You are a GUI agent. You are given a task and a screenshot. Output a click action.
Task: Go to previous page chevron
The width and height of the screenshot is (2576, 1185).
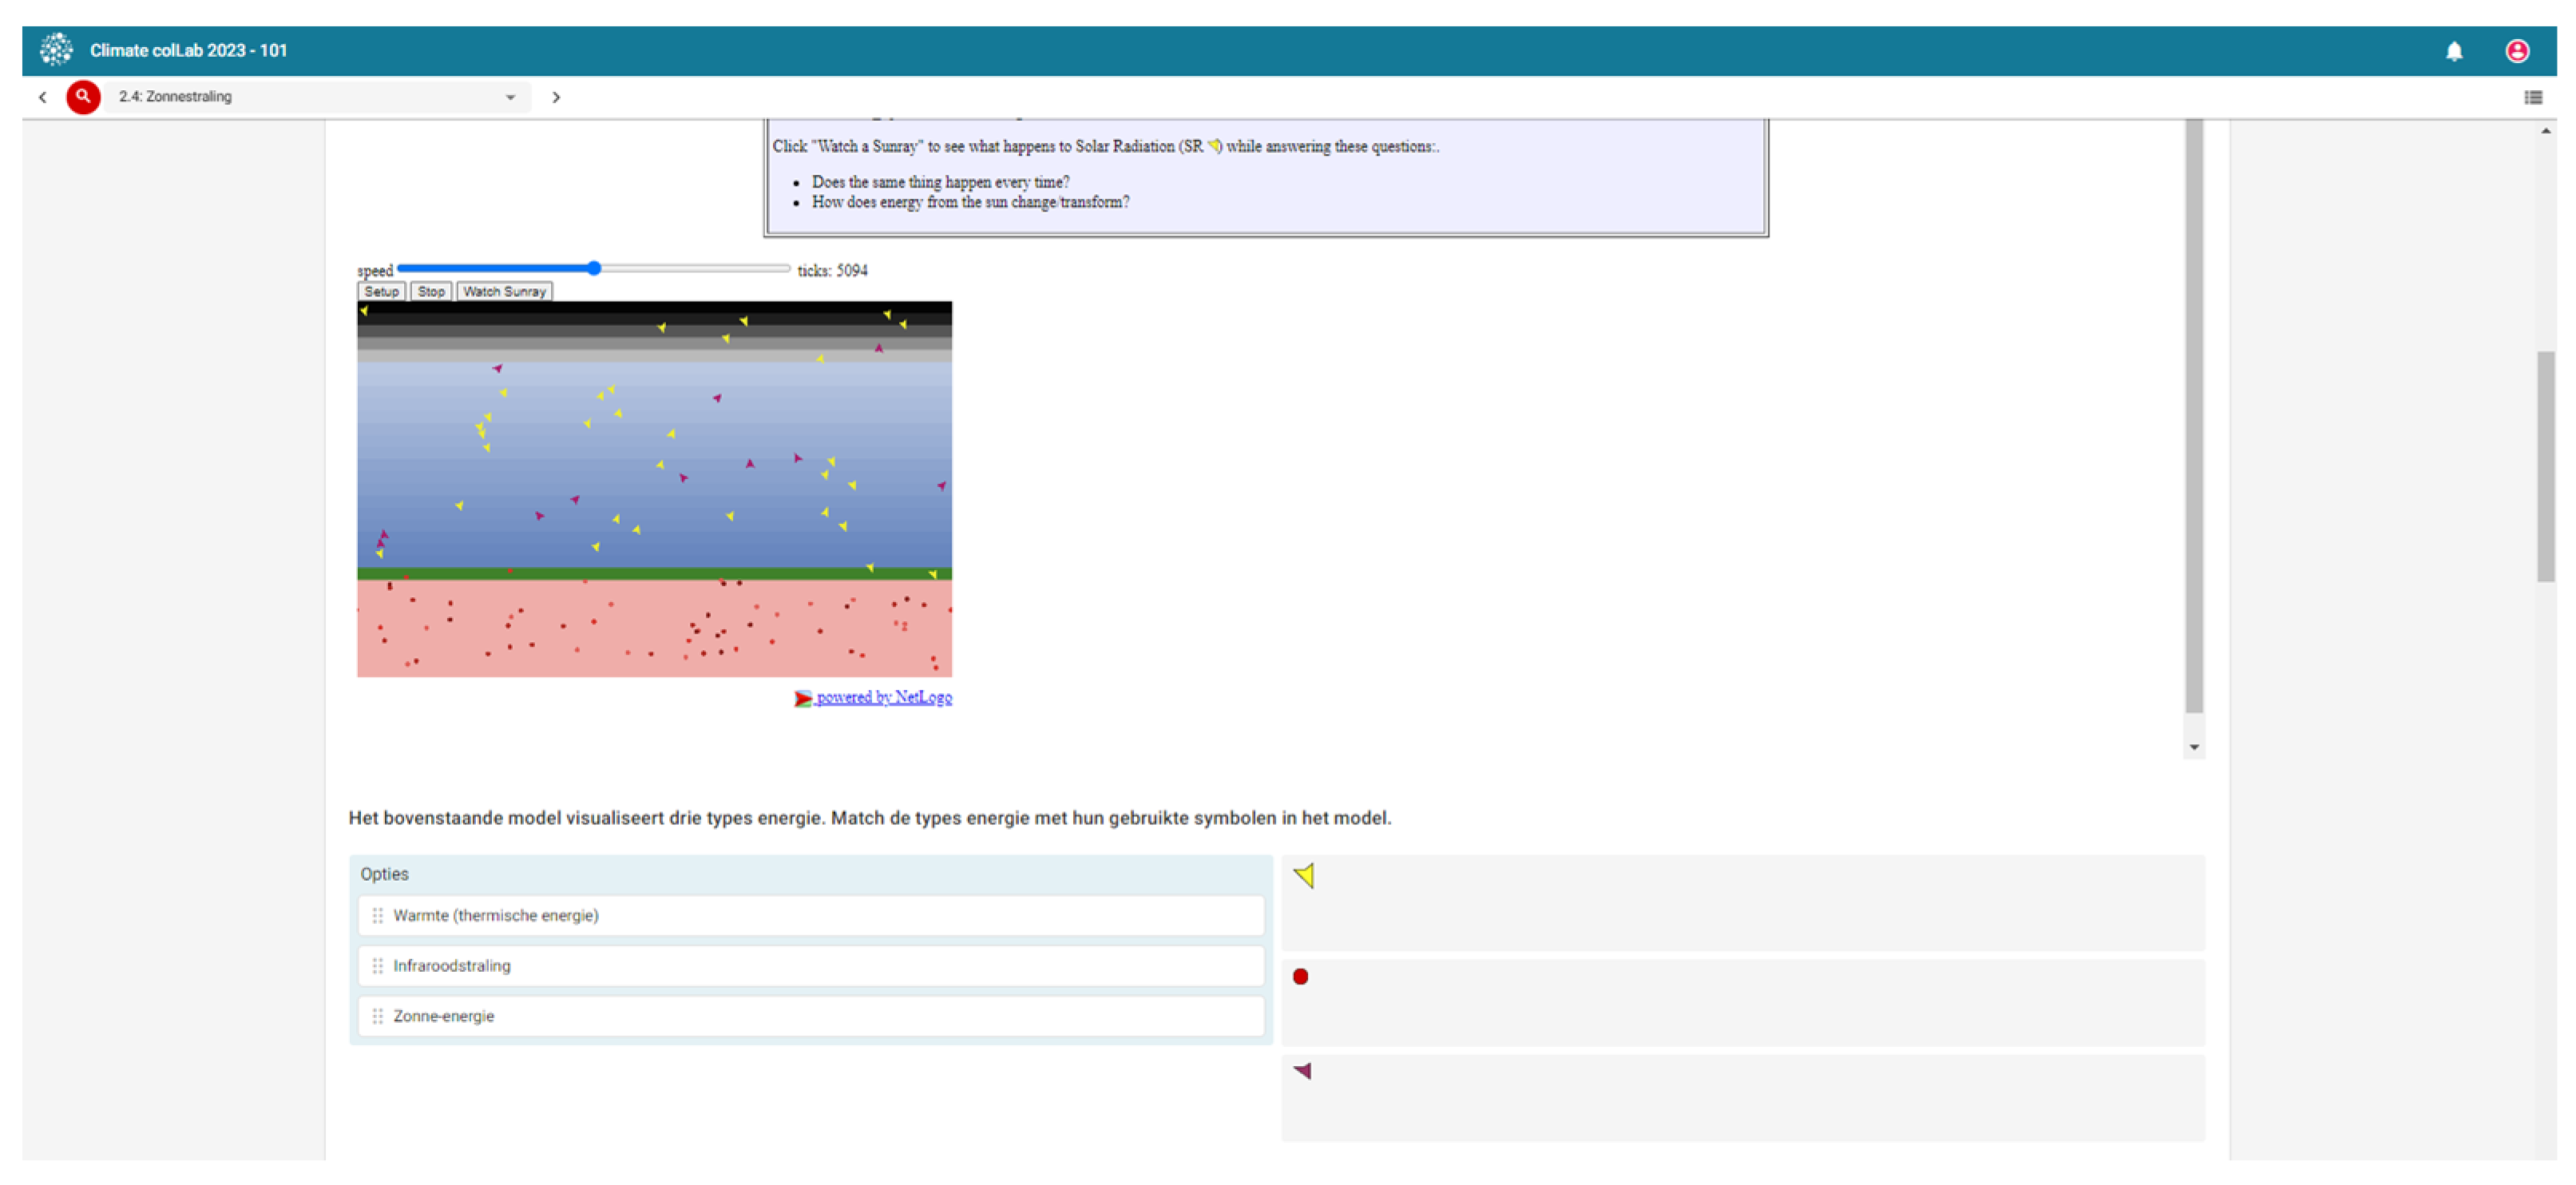[42, 97]
